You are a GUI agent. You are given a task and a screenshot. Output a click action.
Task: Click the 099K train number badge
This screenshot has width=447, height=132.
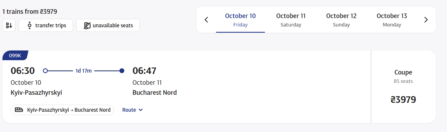(15, 56)
